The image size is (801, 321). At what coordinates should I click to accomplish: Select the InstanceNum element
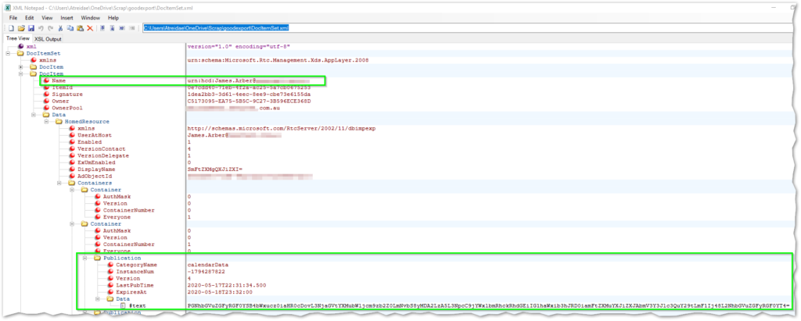pos(133,272)
